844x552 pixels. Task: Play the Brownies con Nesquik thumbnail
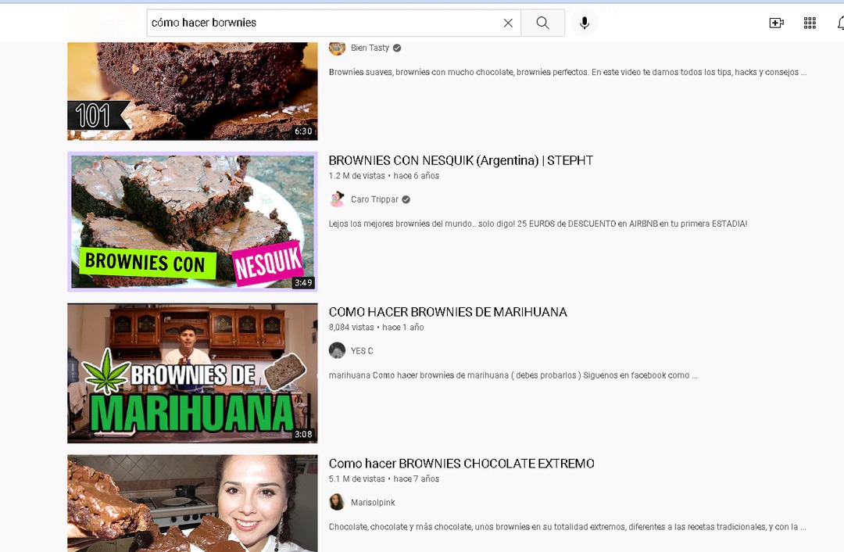coord(192,221)
